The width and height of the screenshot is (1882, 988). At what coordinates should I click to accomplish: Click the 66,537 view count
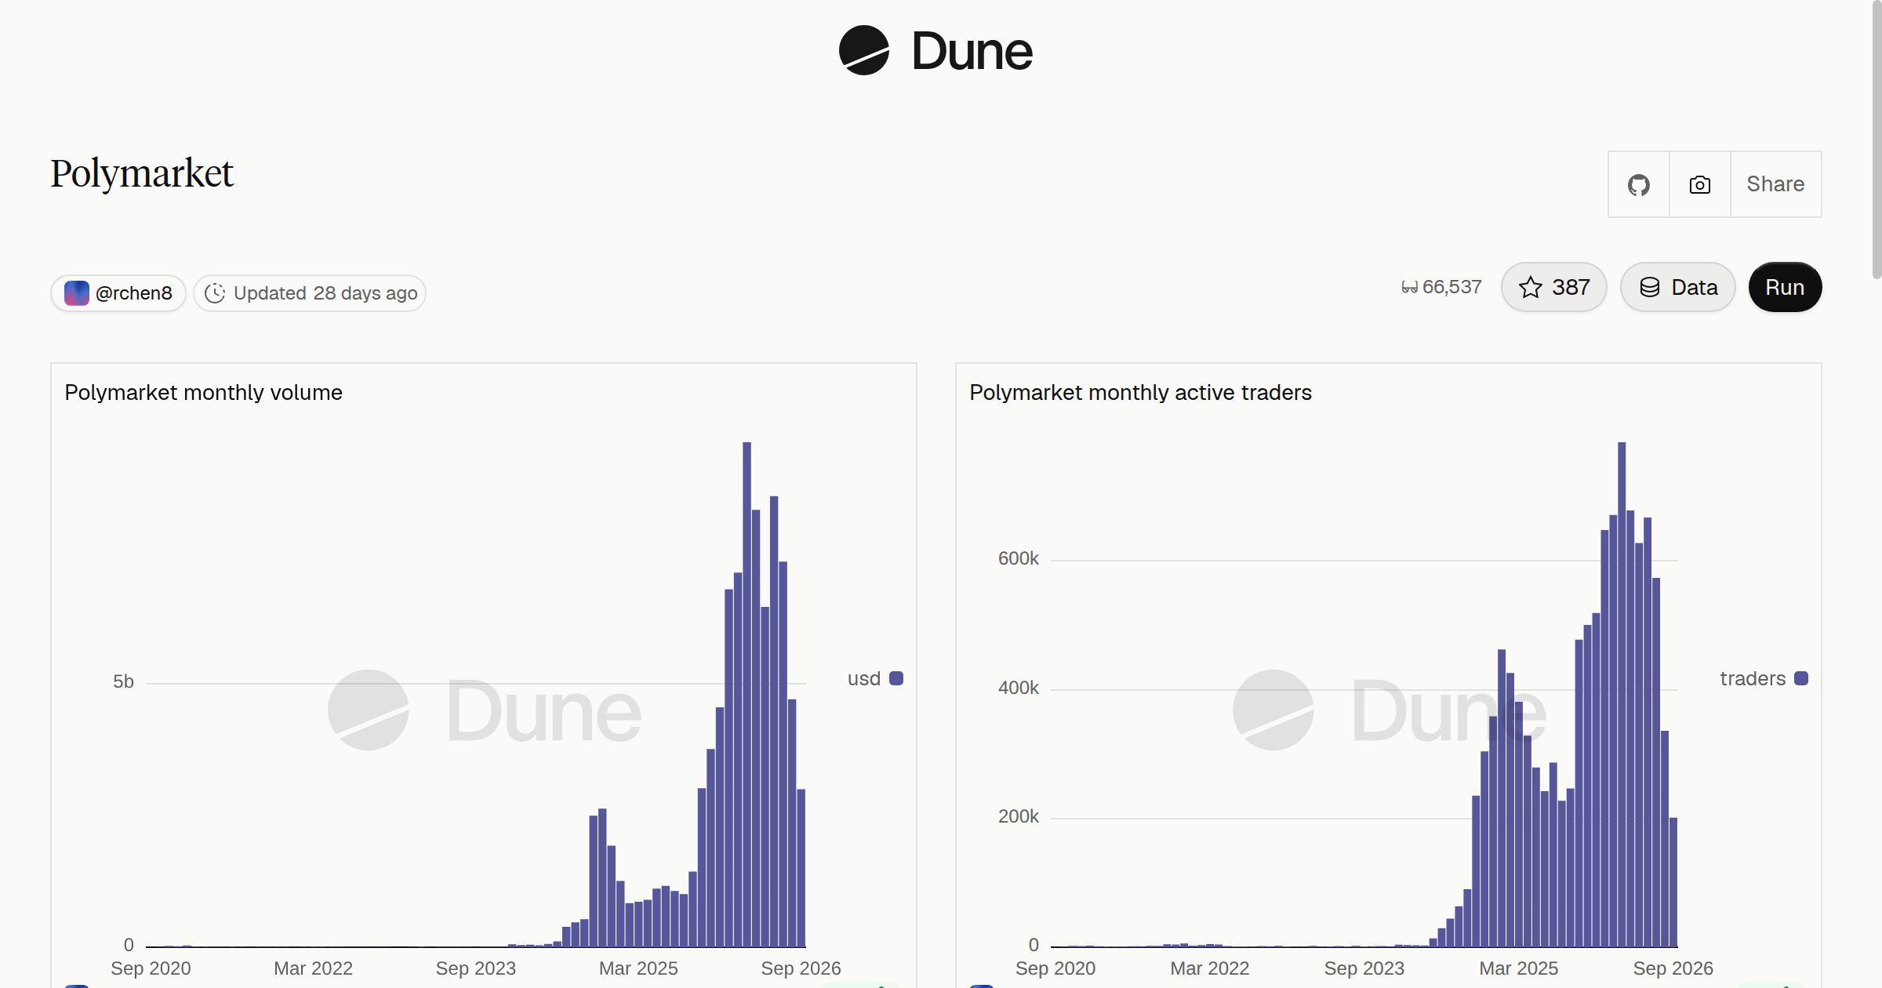click(x=1451, y=287)
